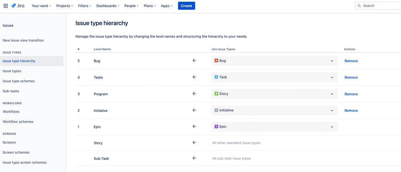
Task: Open the Apps menu
Action: click(x=167, y=6)
